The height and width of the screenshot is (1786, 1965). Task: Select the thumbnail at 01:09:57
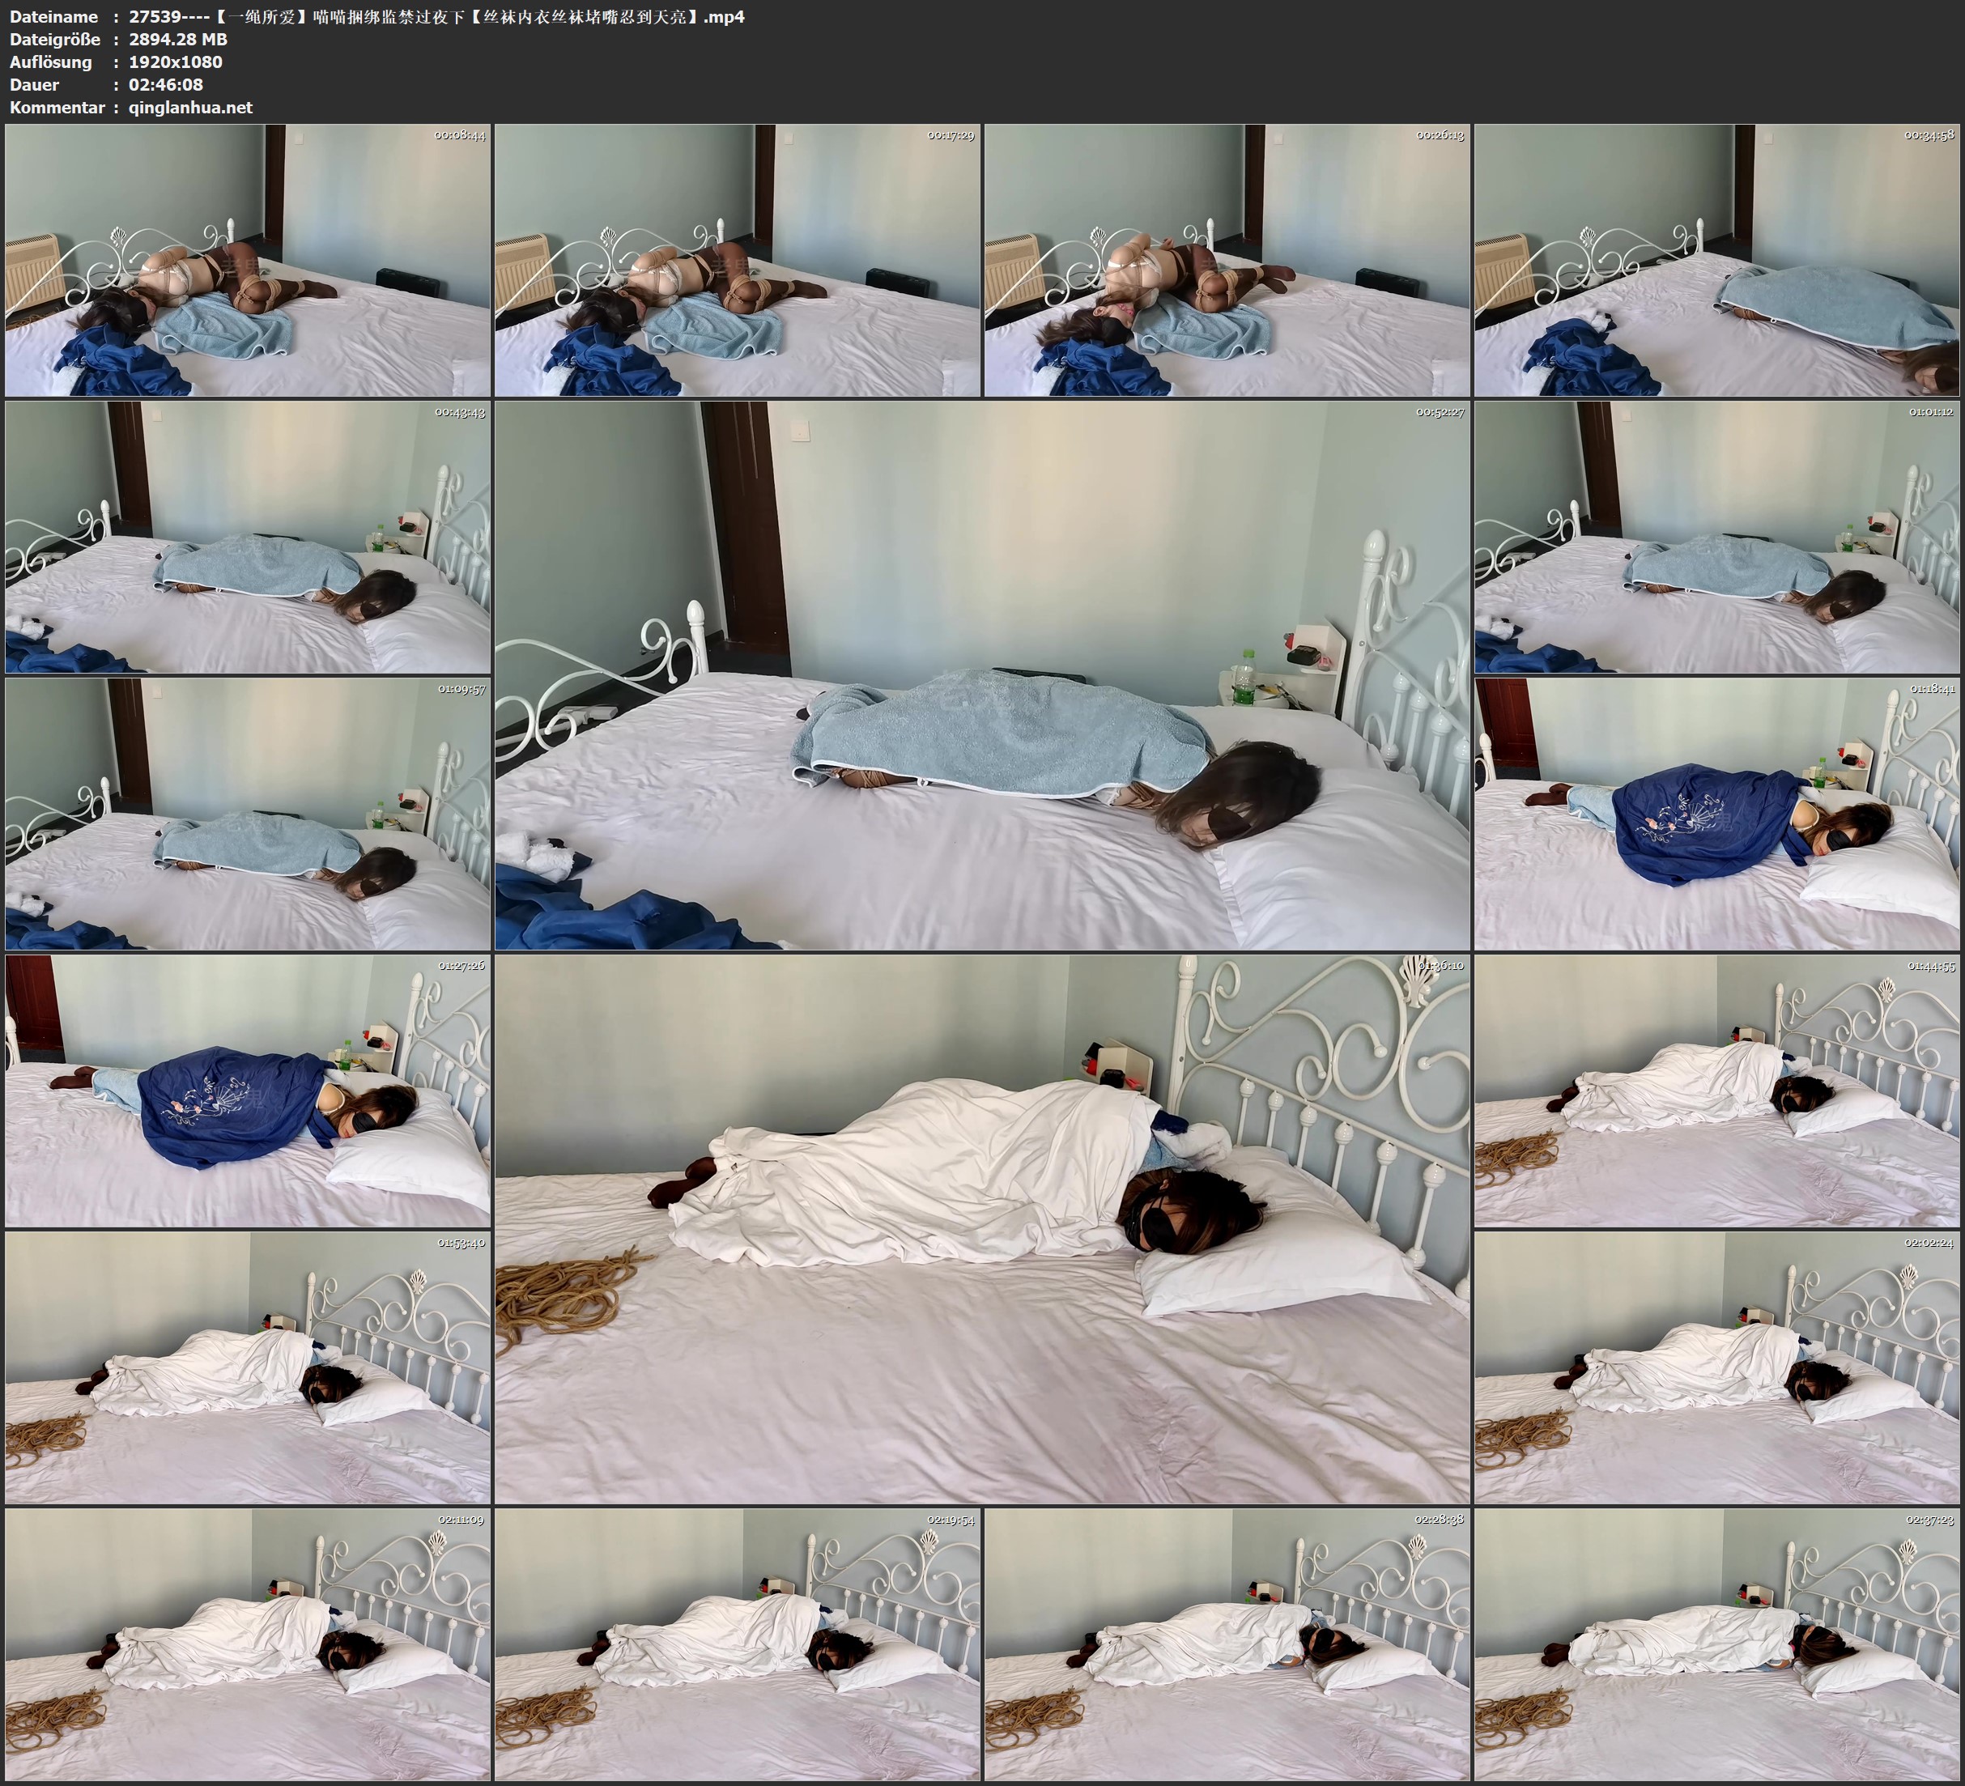(x=248, y=814)
